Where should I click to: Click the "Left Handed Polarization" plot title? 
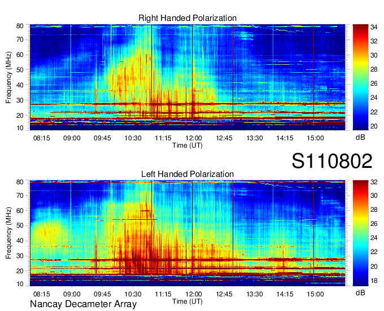click(x=187, y=174)
